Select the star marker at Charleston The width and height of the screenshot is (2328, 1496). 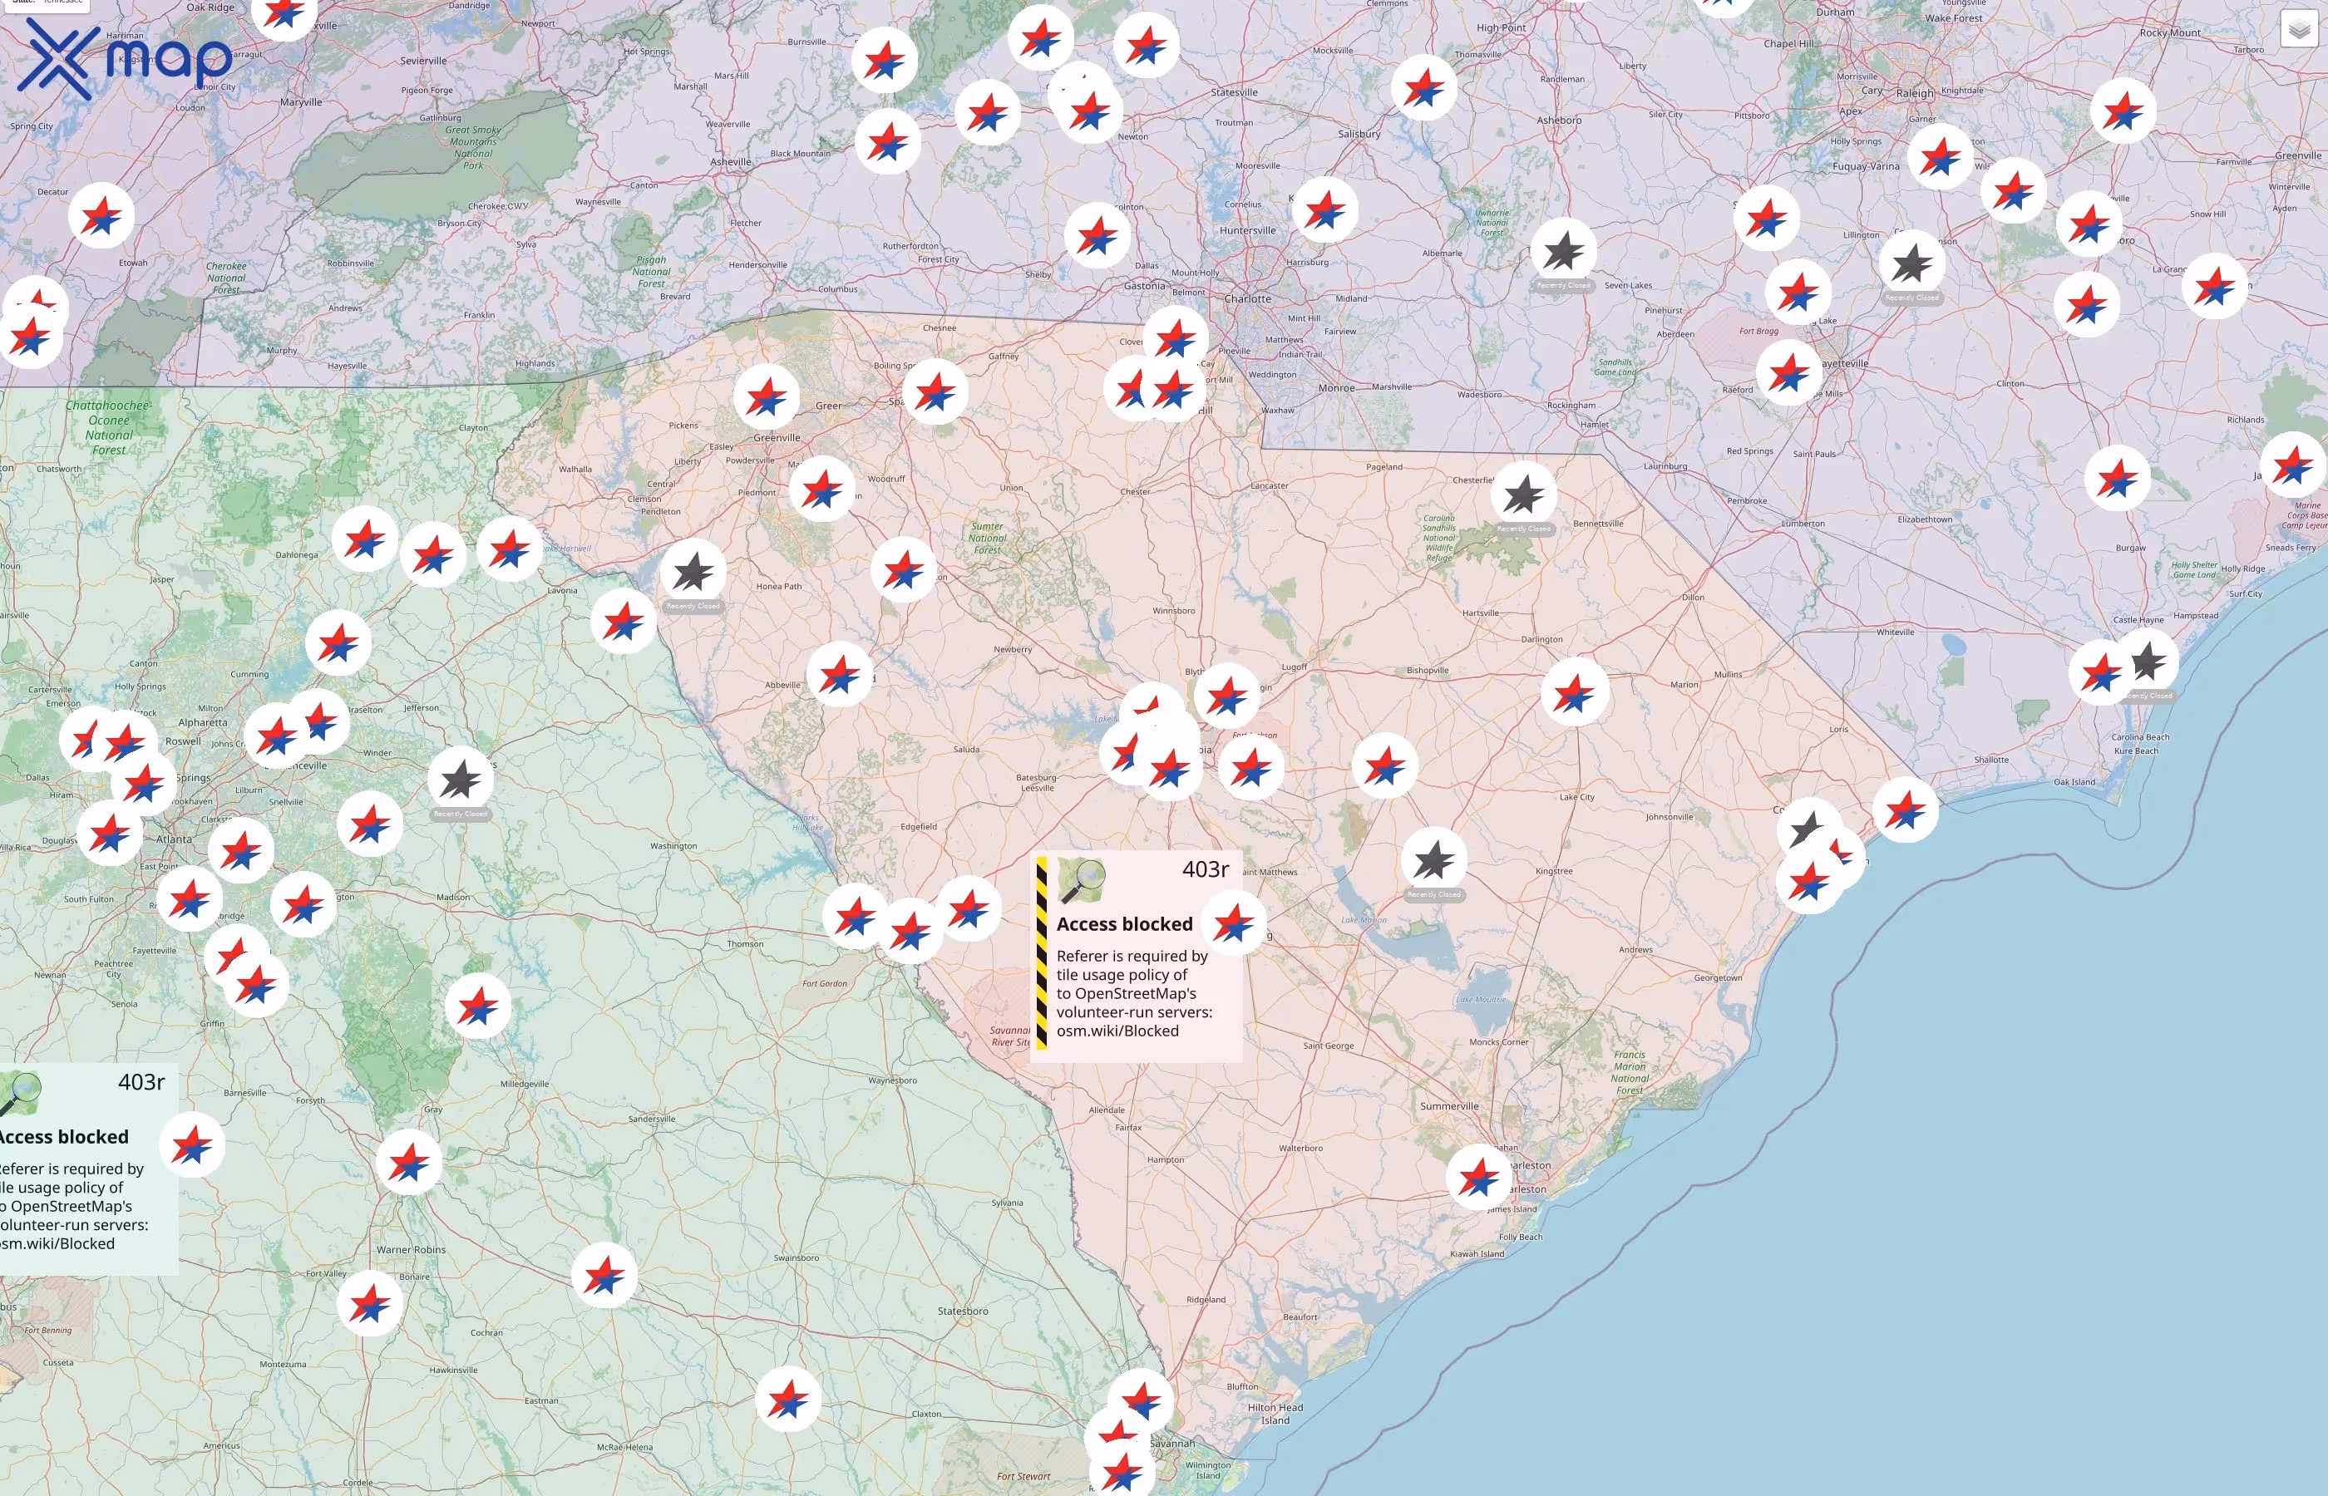[1479, 1178]
